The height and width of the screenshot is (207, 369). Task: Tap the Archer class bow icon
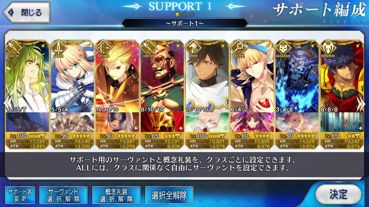(103, 47)
